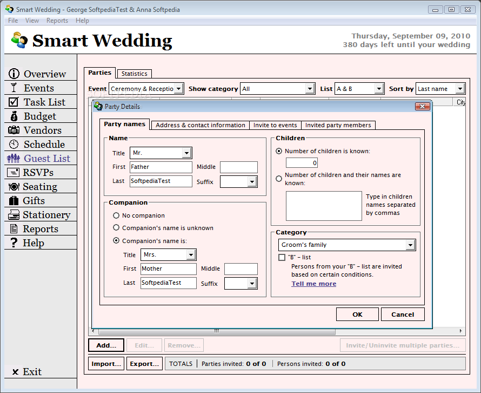481x393 pixels.
Task: Switch to the Statistics tab
Action: pyautogui.click(x=135, y=74)
